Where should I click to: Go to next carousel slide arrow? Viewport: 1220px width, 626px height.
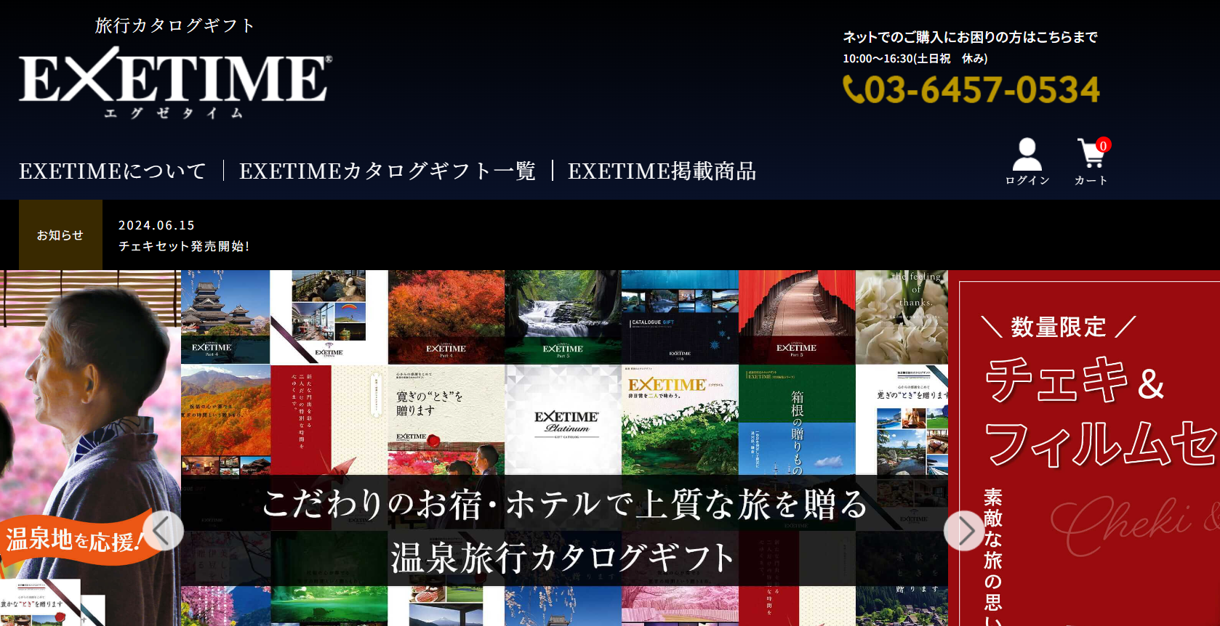[964, 531]
